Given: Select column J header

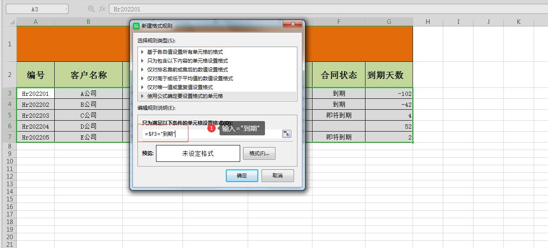Looking at the screenshot, I should point(488,22).
